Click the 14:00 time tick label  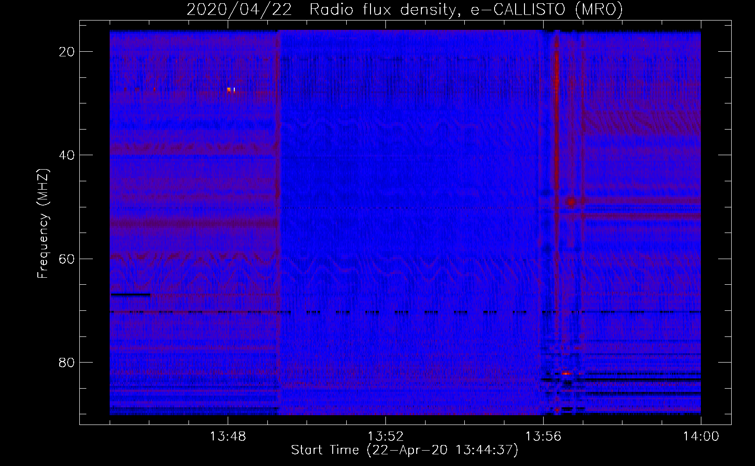click(x=701, y=437)
